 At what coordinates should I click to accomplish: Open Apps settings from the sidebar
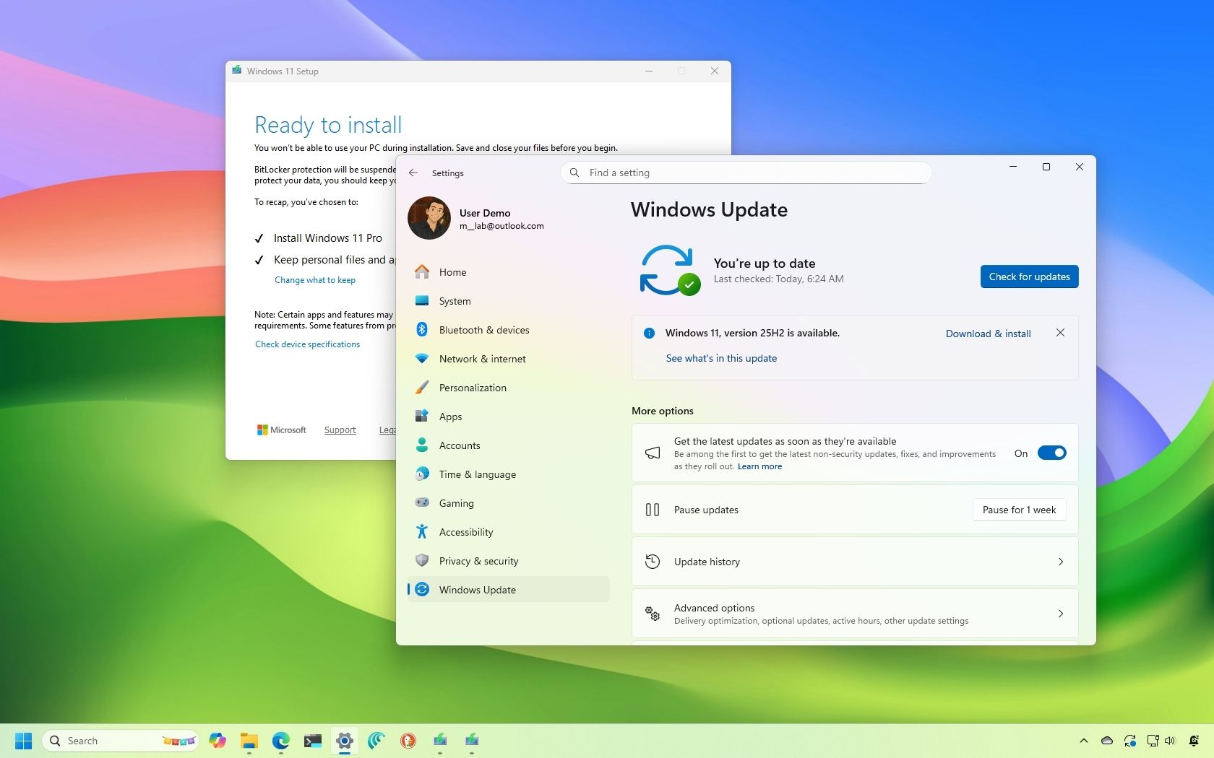pyautogui.click(x=450, y=417)
